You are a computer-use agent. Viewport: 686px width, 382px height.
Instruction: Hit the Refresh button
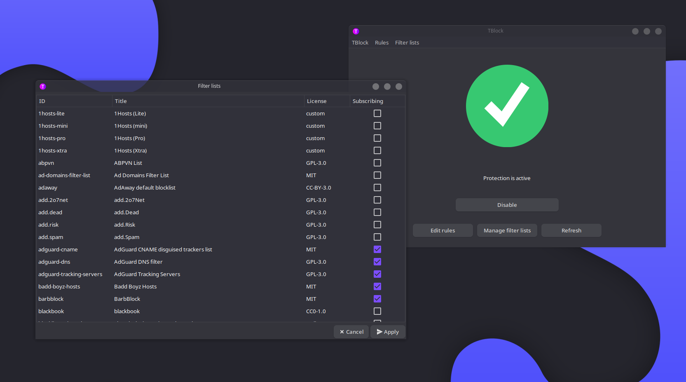(571, 230)
